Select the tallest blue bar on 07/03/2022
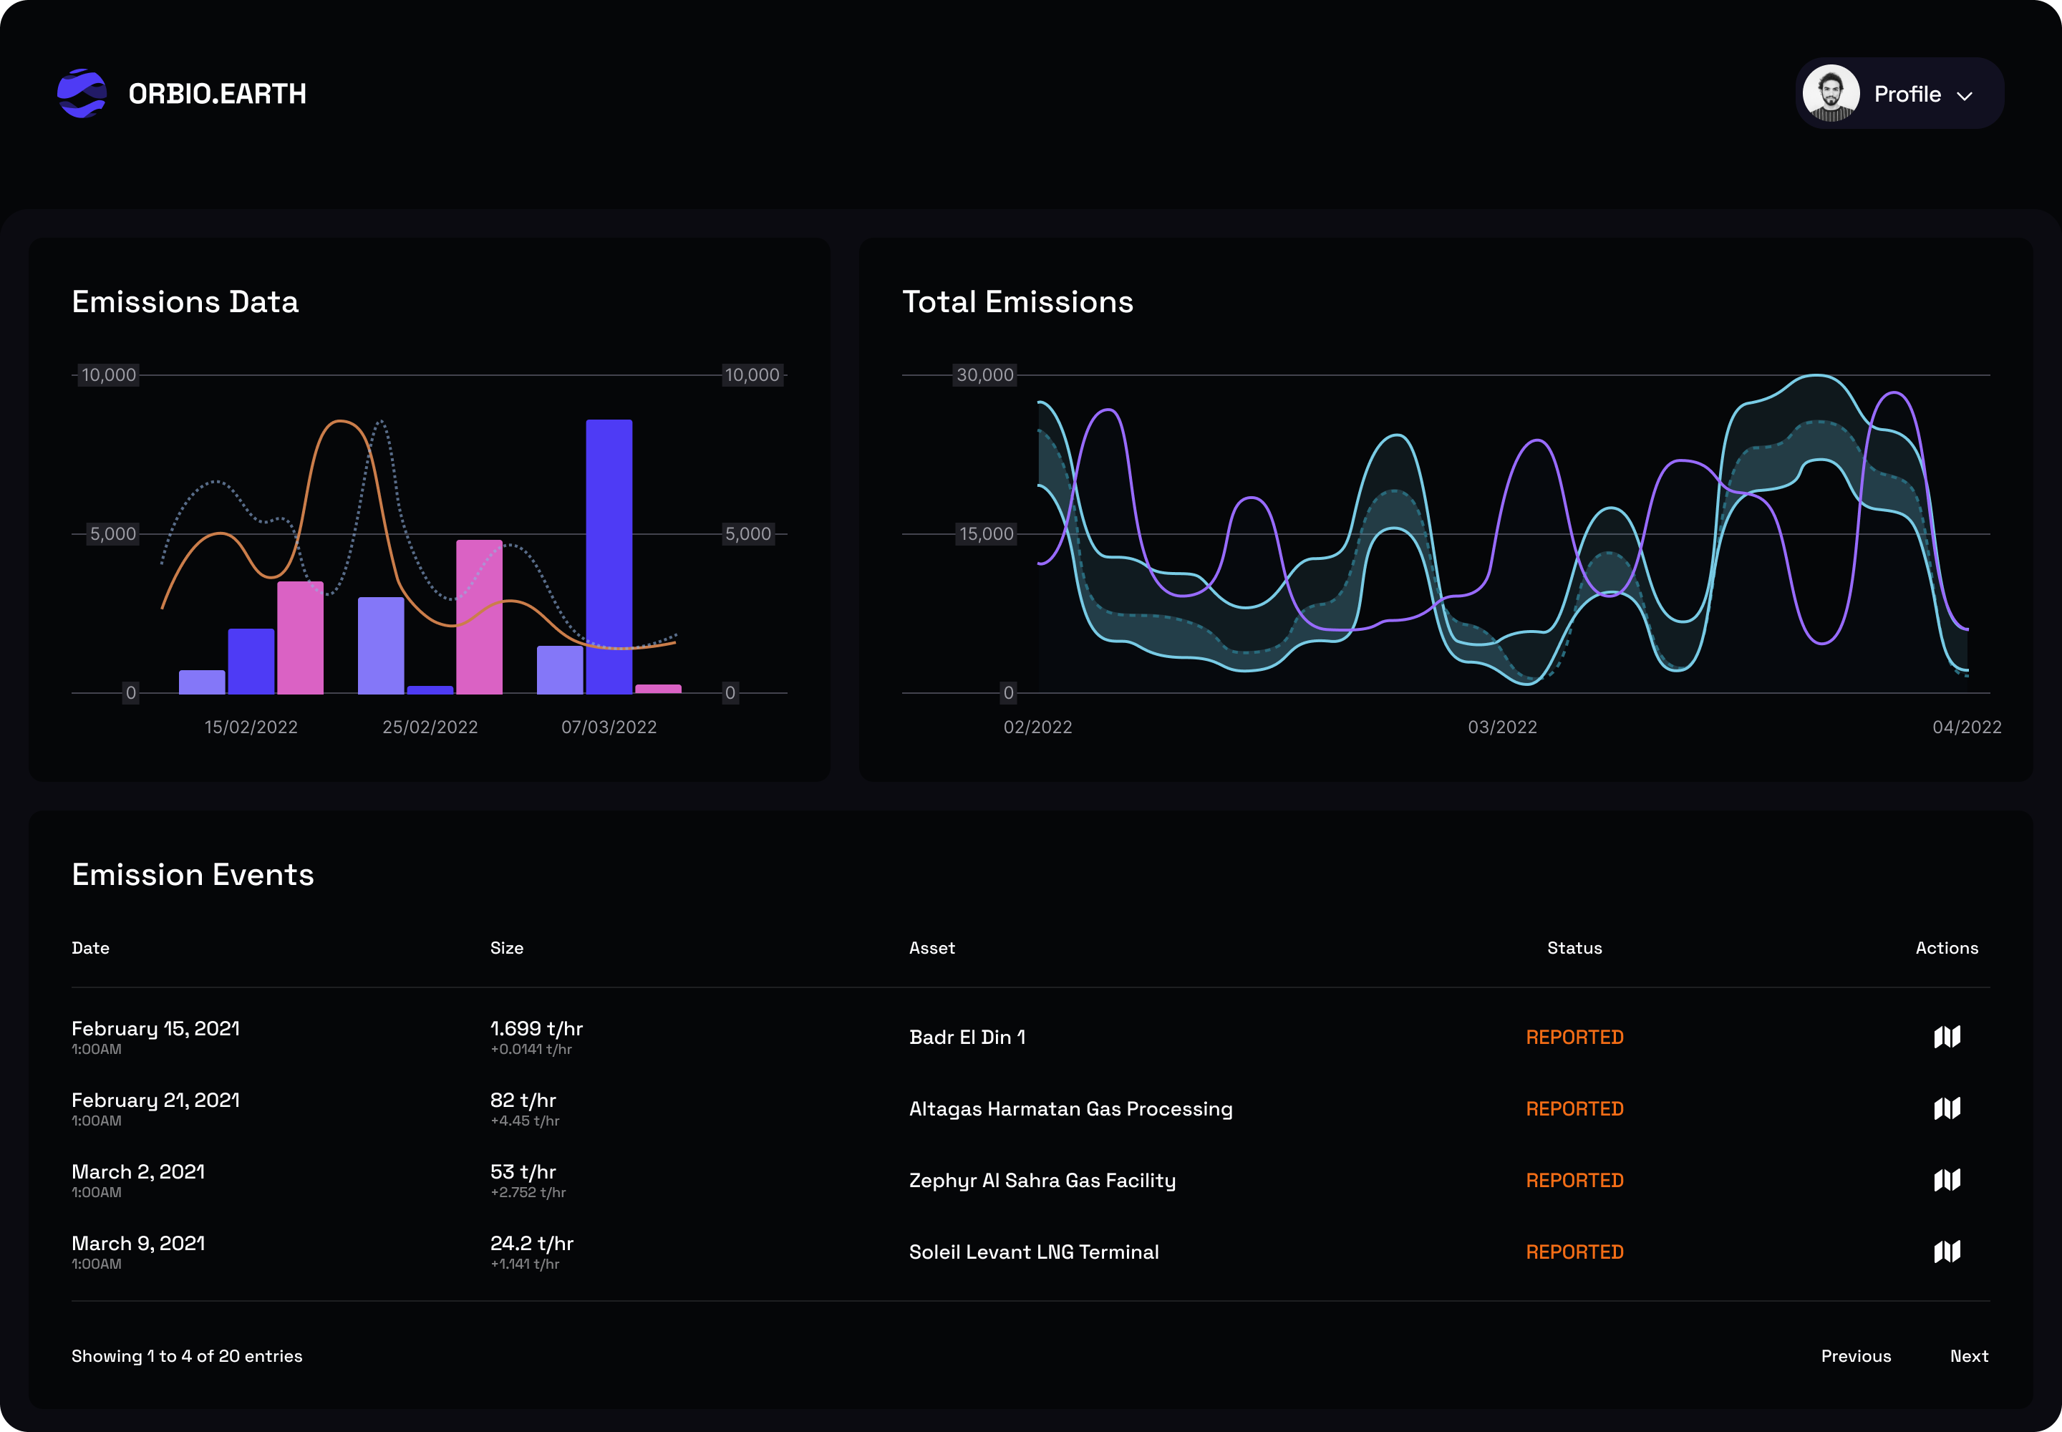2062x1432 pixels. pos(609,538)
